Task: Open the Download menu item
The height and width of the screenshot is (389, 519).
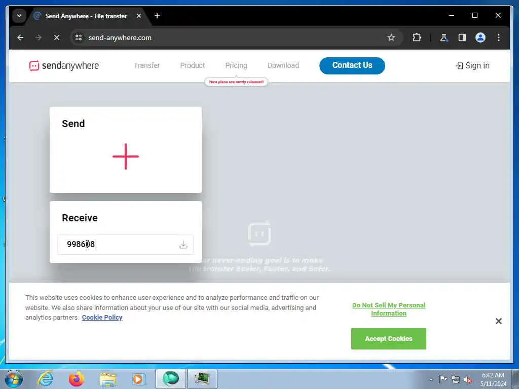Action: pos(283,65)
